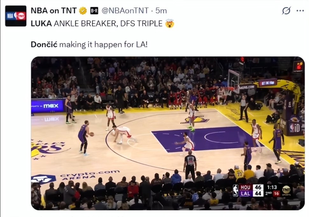
Task: Click the Dončić name in tweet text
Action: click(44, 44)
